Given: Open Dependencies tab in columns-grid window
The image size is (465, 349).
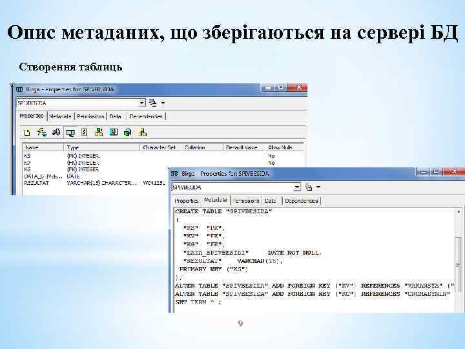Looking at the screenshot, I should pyautogui.click(x=146, y=116).
